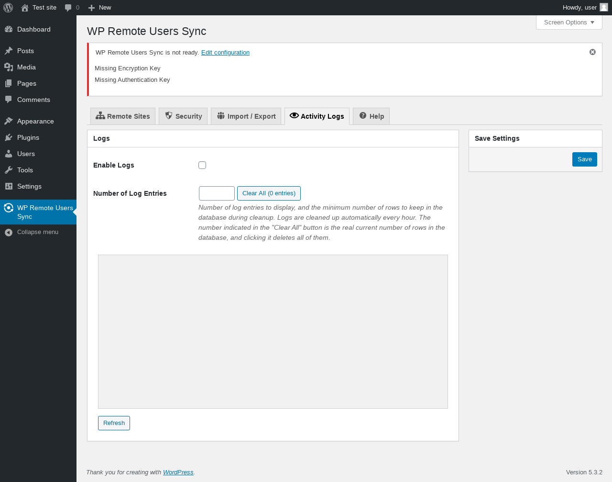Viewport: 612px width, 482px height.
Task: Click the Tools wrench icon
Action: point(9,170)
